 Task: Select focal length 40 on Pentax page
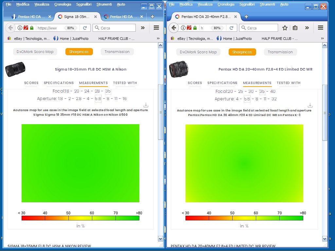click(x=273, y=92)
